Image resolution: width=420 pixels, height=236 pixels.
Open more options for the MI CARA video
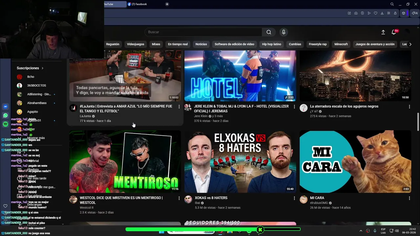[x=409, y=198]
